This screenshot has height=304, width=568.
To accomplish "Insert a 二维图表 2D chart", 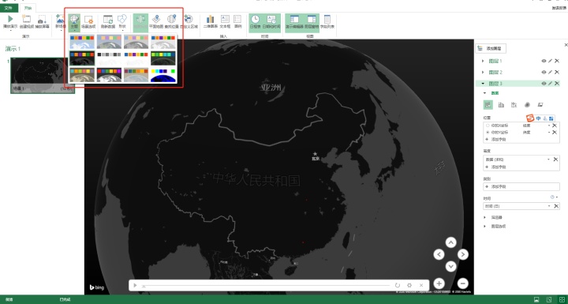I will pos(211,22).
